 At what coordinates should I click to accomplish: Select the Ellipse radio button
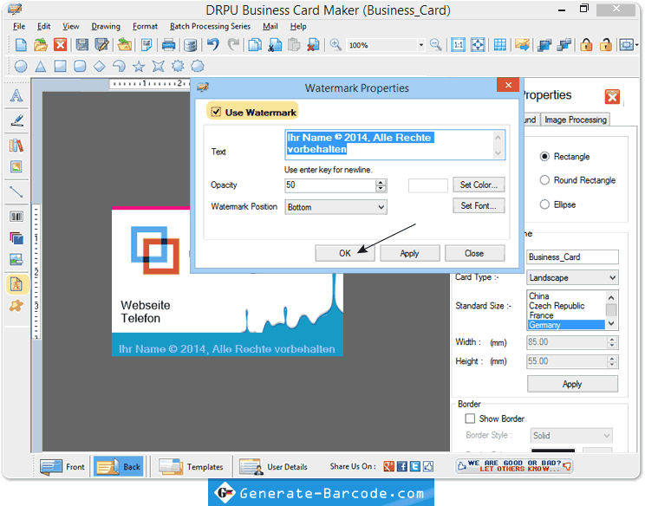[x=544, y=204]
